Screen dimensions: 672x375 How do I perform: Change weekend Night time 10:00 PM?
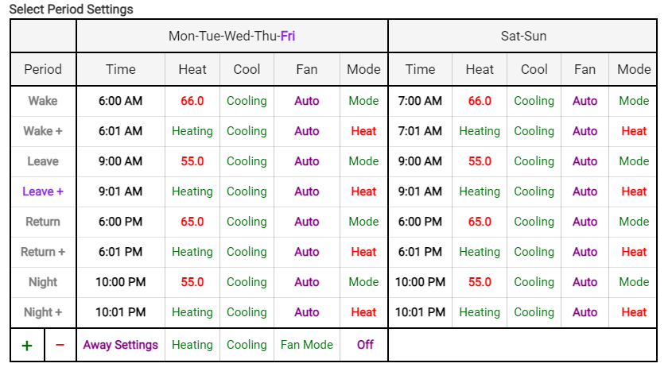[x=420, y=282]
